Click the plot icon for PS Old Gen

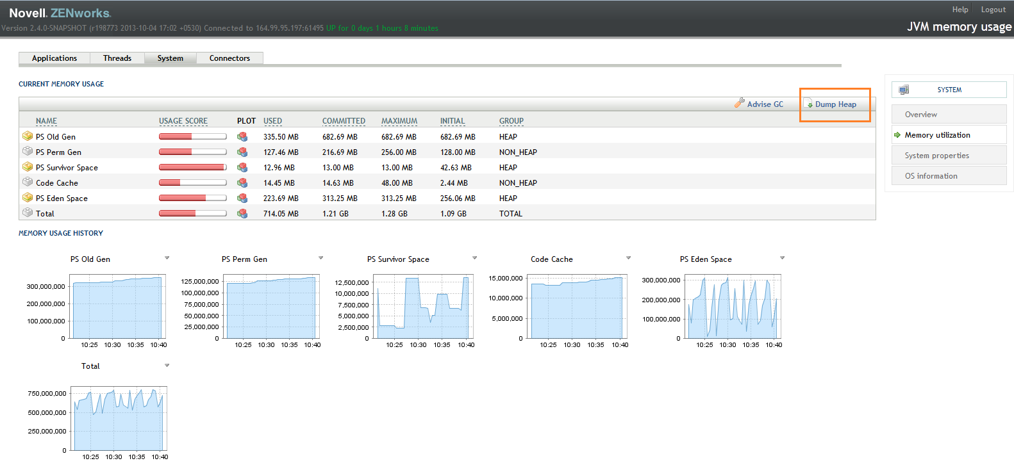coord(242,136)
